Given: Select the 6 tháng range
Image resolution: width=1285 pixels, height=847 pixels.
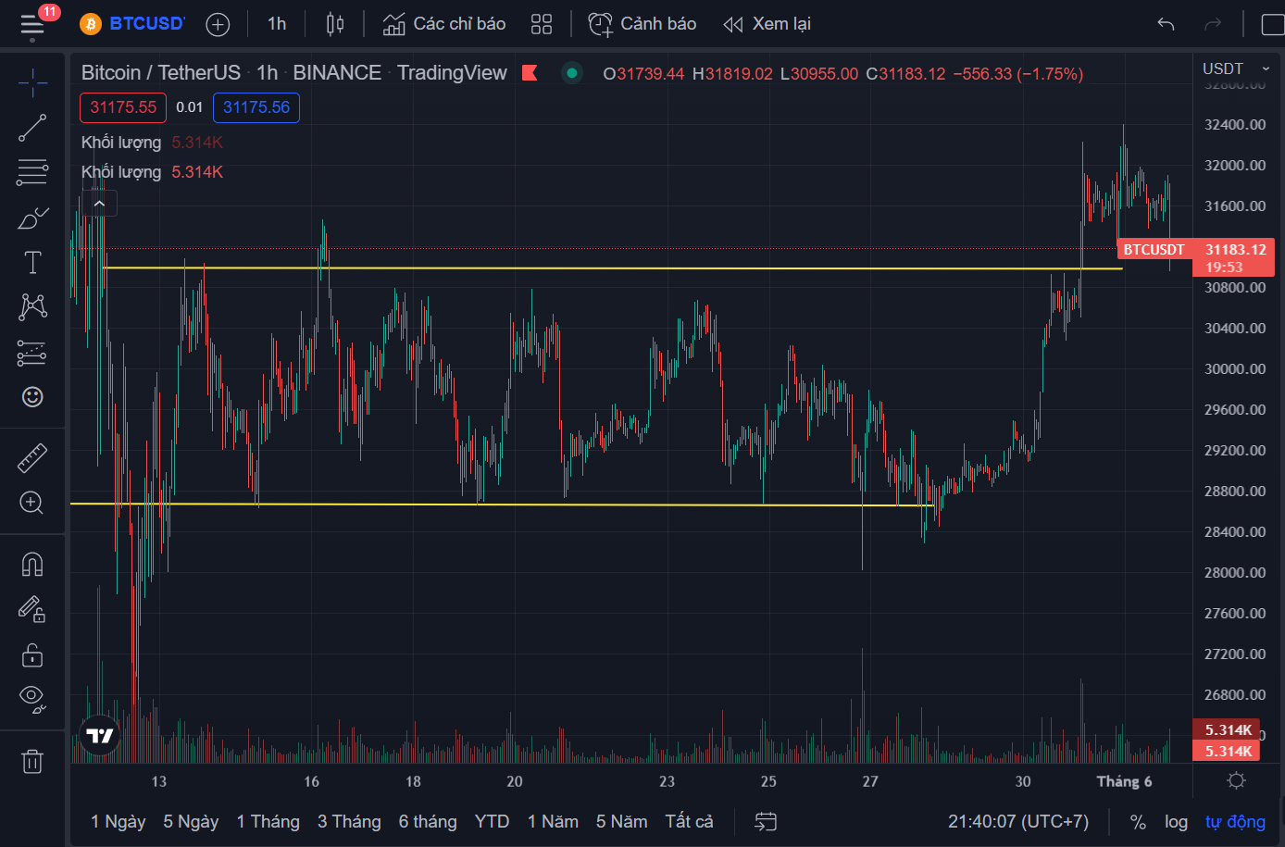Looking at the screenshot, I should pos(428,821).
